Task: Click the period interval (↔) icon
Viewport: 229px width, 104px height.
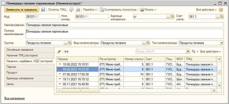Action: [66, 51]
